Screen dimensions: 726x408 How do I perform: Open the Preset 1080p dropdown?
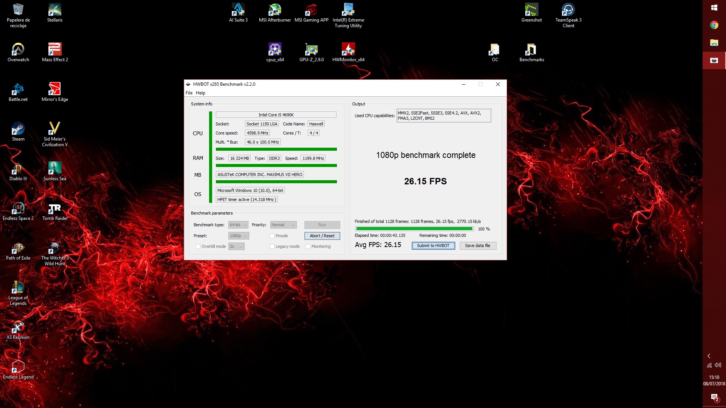pos(238,236)
